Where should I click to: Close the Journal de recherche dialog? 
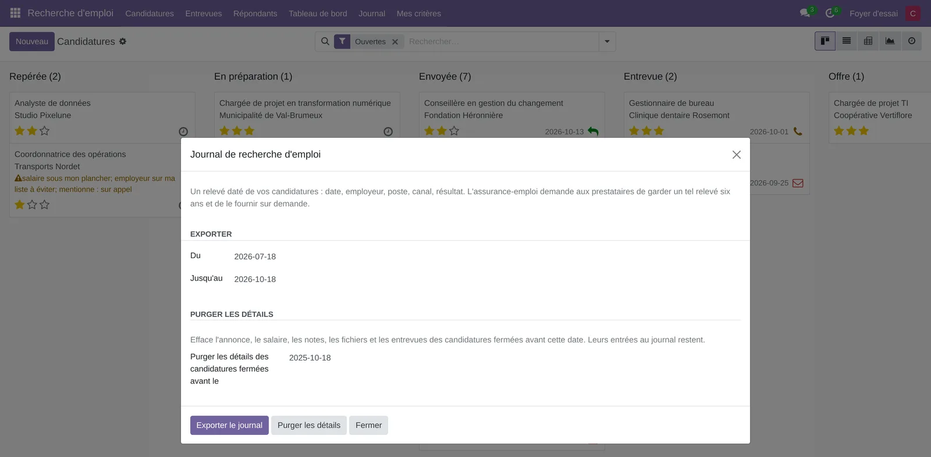(737, 155)
